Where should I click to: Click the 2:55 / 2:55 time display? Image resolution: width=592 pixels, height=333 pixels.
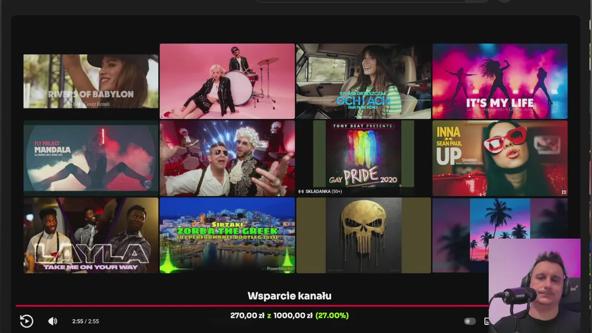(x=86, y=321)
